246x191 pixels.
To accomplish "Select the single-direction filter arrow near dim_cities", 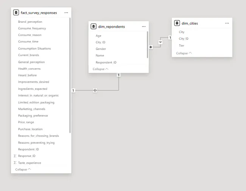I will click(x=160, y=42).
